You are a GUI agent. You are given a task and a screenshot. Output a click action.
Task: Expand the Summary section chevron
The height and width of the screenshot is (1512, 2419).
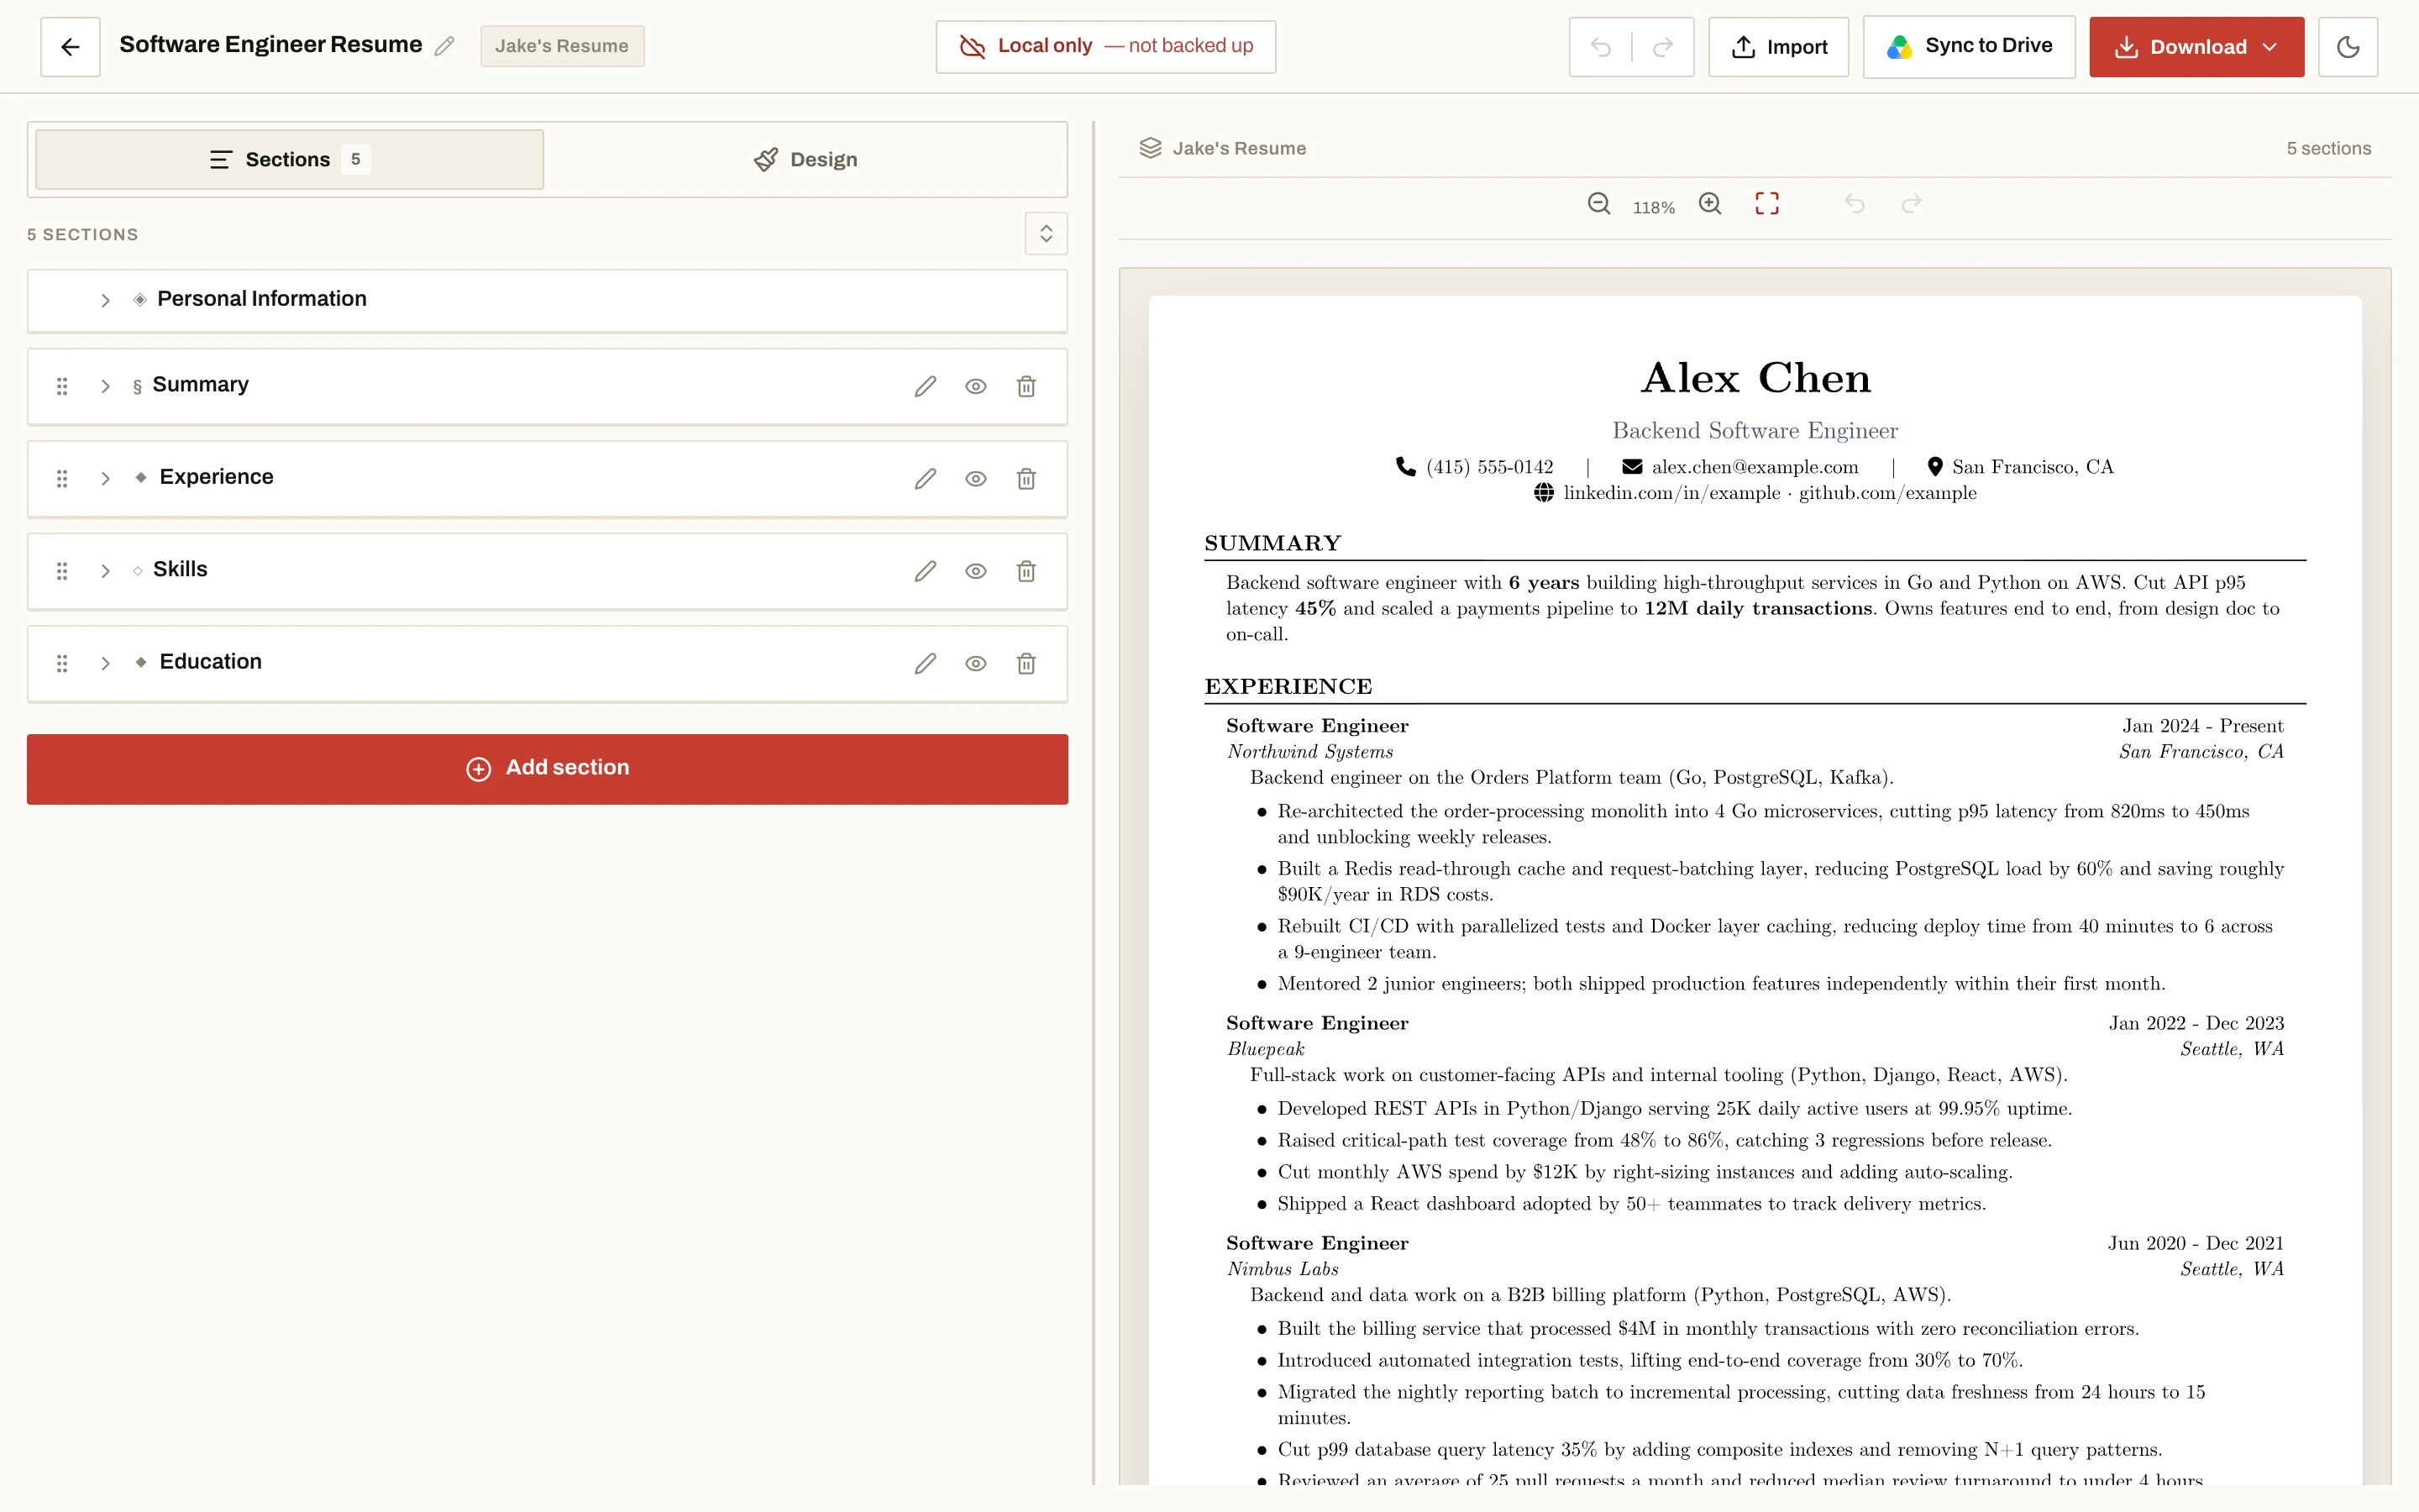[x=105, y=386]
